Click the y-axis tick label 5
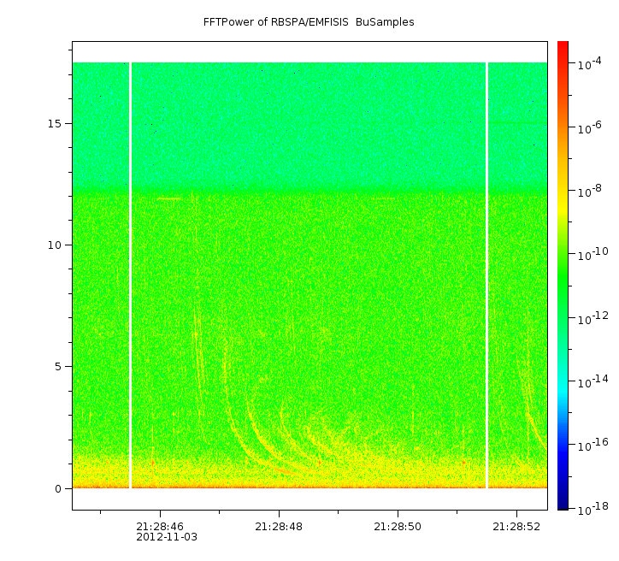This screenshot has width=619, height=561. 57,367
